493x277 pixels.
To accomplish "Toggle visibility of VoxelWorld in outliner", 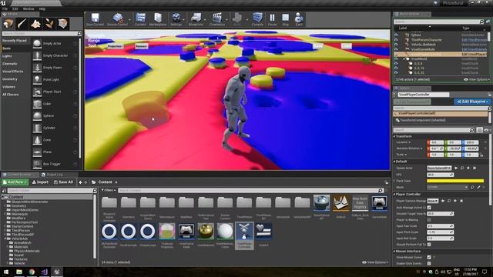I will click(x=396, y=58).
